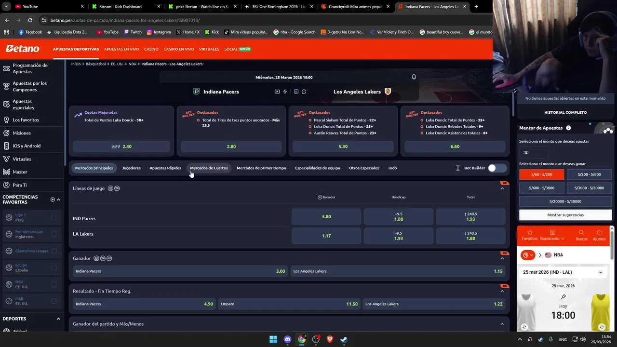Open iOS y Android in the sidebar
Image resolution: width=617 pixels, height=347 pixels.
[27, 146]
